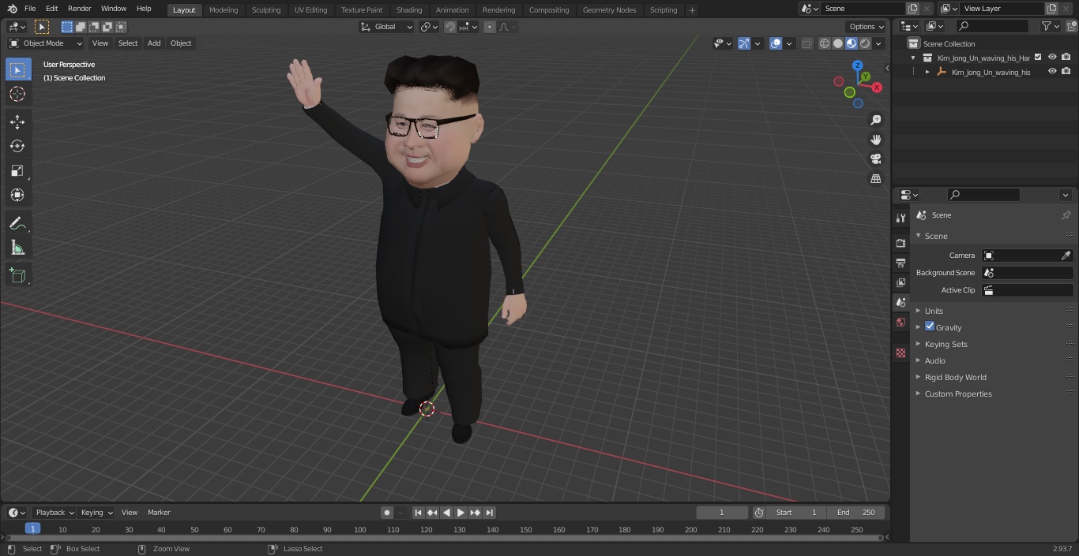Jump to the timeline start frame
The image size is (1079, 556).
point(418,513)
